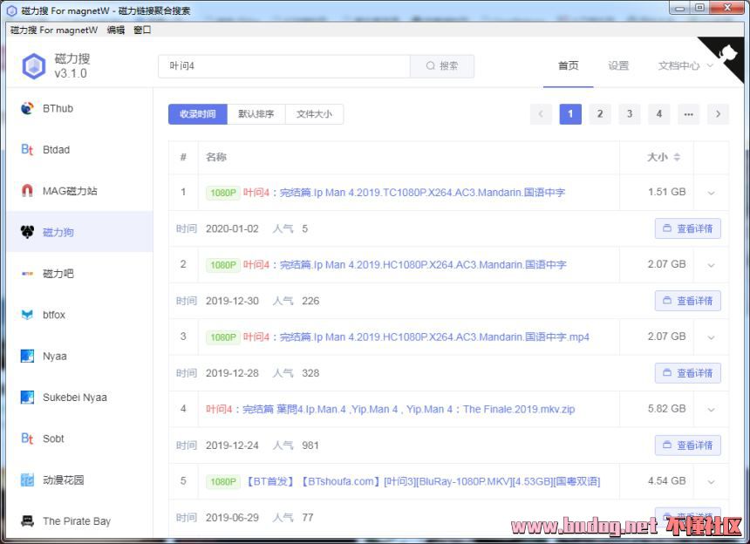Open the BTshoufa.com 叶问3 BluRay link
The width and height of the screenshot is (750, 544).
[423, 481]
